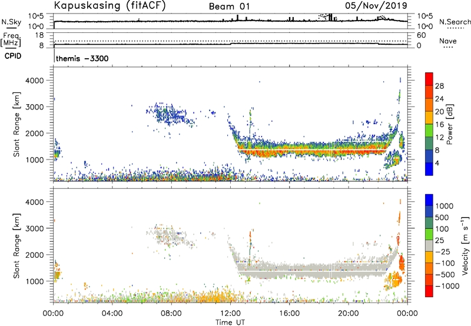Click the 60 tick on the Nave axis

(x=421, y=35)
